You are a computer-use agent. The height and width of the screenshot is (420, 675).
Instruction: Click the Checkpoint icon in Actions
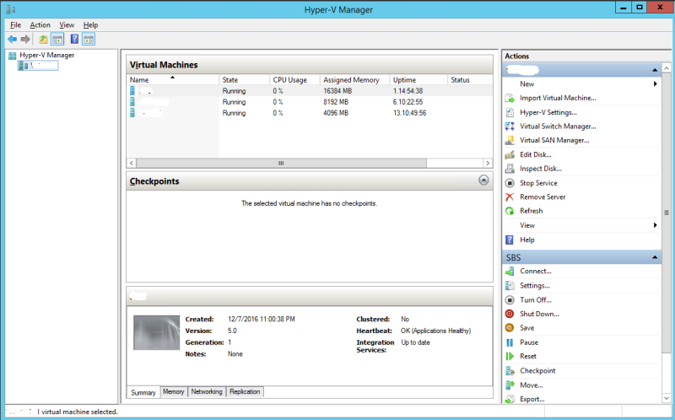pos(510,371)
